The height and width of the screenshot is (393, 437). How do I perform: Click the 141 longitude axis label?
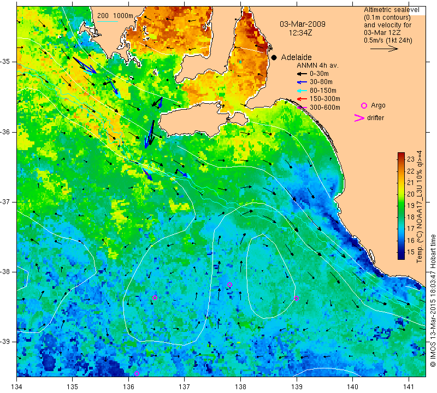(x=409, y=387)
